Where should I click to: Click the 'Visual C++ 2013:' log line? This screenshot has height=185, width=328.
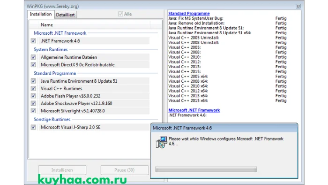(185, 67)
